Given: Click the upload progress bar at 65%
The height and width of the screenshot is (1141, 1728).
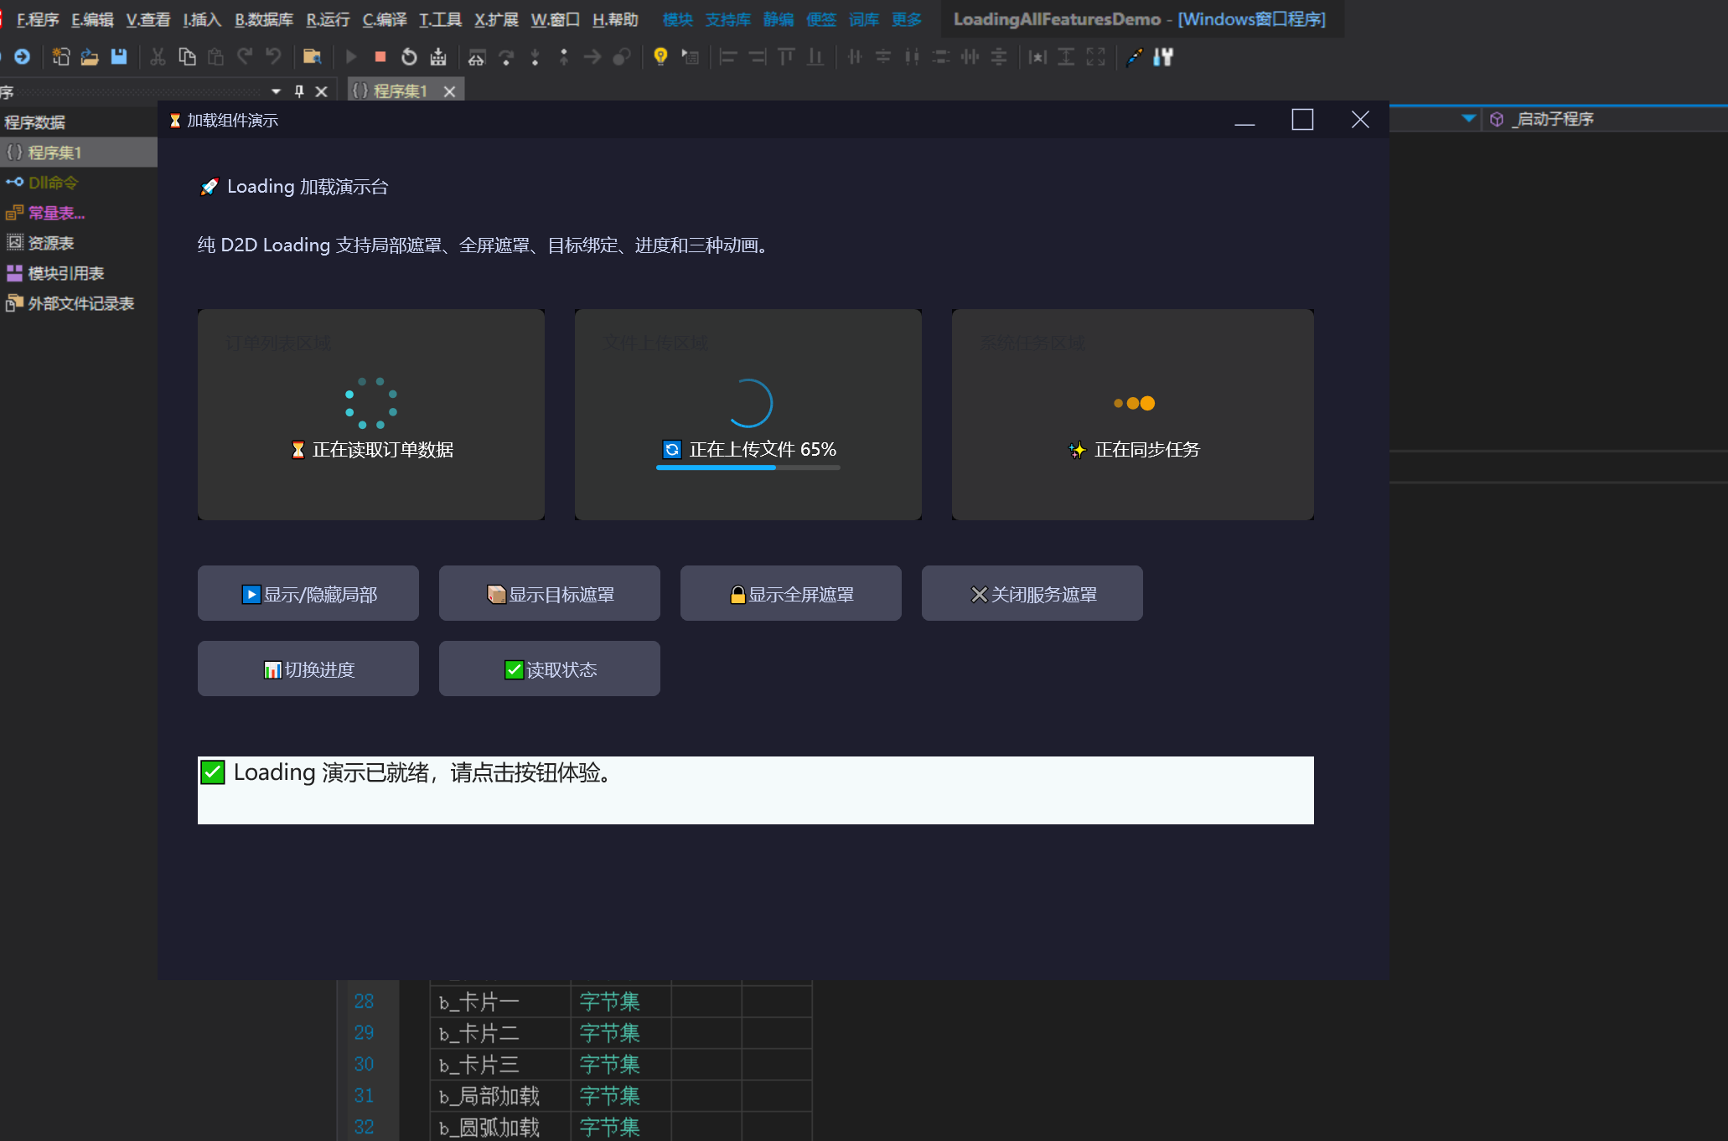Looking at the screenshot, I should pos(748,467).
